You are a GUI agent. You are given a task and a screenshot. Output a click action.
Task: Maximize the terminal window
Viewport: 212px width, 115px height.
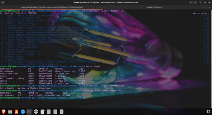point(205,2)
